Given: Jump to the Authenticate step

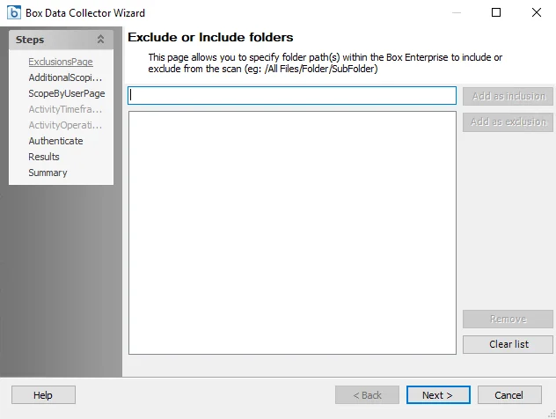Looking at the screenshot, I should pos(55,141).
